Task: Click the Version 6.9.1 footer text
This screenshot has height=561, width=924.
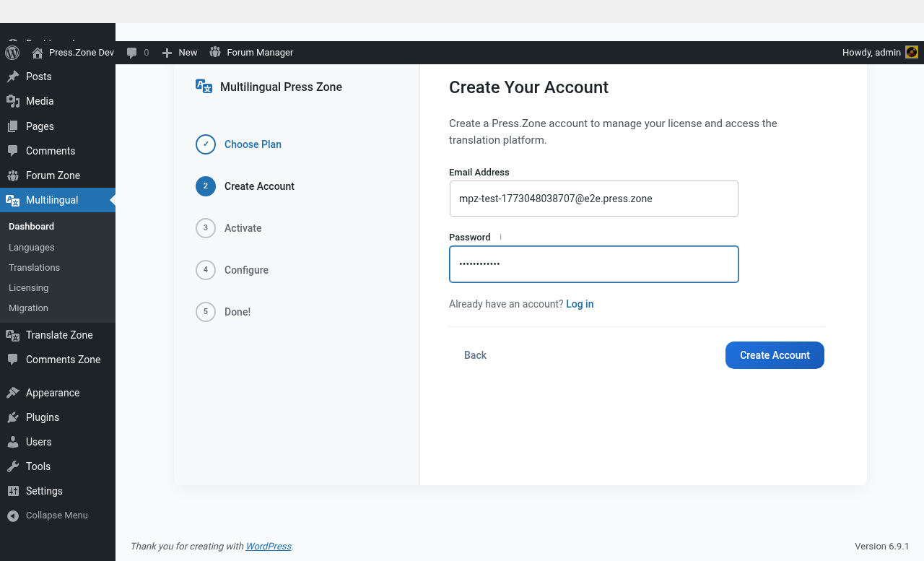Action: (882, 547)
